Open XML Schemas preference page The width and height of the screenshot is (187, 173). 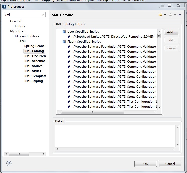coord(35,61)
